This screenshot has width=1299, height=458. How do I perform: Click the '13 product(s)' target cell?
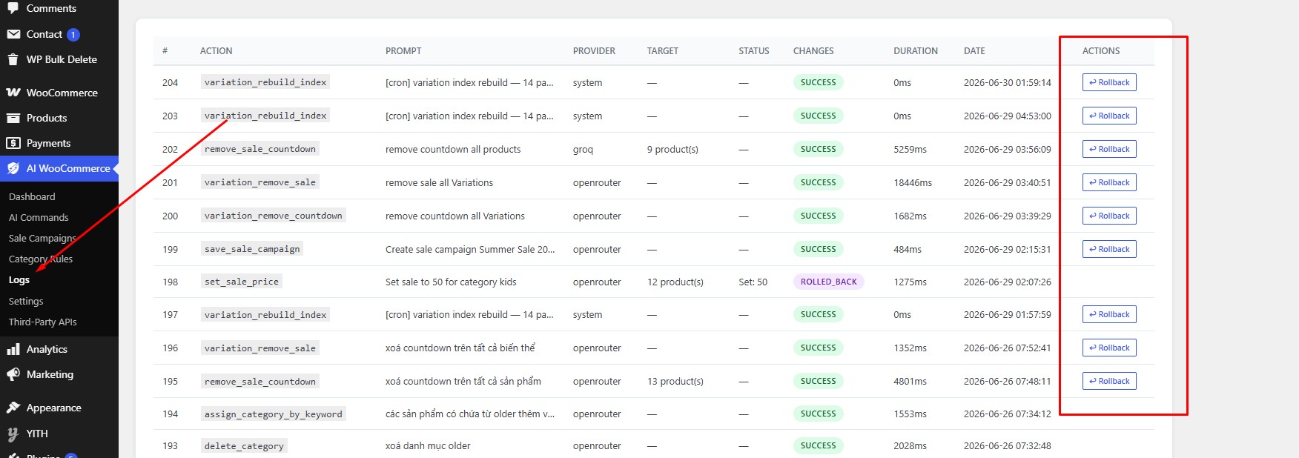(675, 382)
